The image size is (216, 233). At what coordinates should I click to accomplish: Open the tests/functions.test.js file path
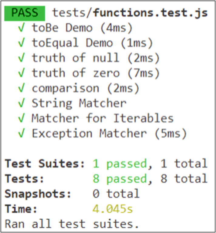tap(130, 13)
